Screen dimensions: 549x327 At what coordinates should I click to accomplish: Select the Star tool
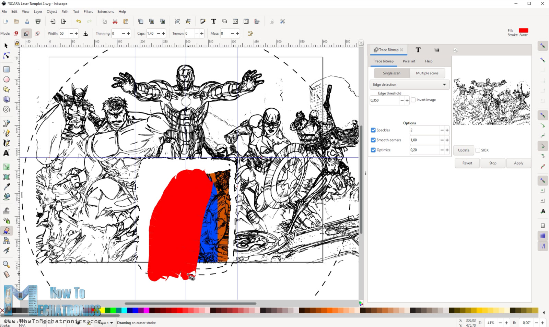tap(5, 89)
